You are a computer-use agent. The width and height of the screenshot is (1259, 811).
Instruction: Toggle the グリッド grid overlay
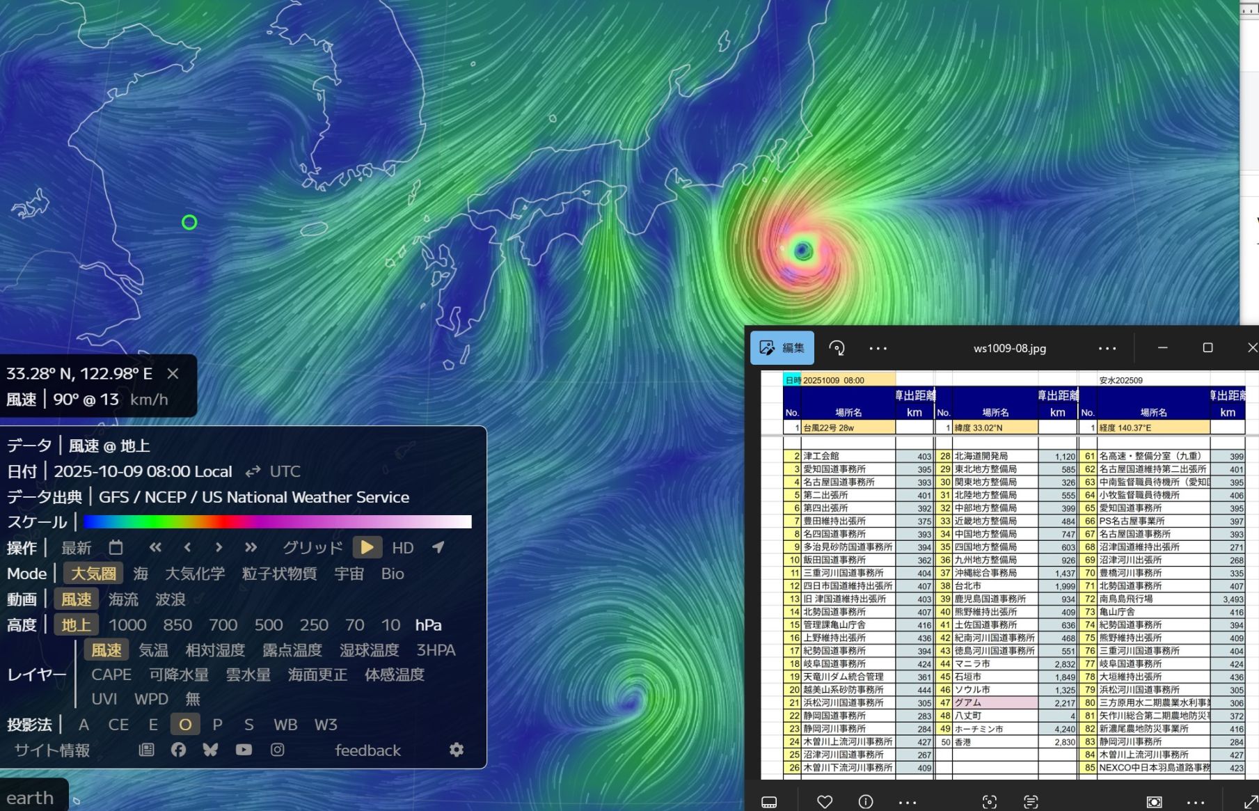(x=312, y=548)
